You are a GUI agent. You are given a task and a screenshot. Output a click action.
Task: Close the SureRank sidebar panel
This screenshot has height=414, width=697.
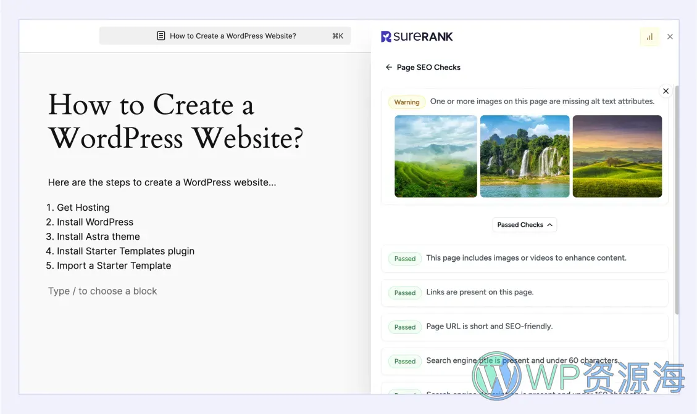pos(670,36)
